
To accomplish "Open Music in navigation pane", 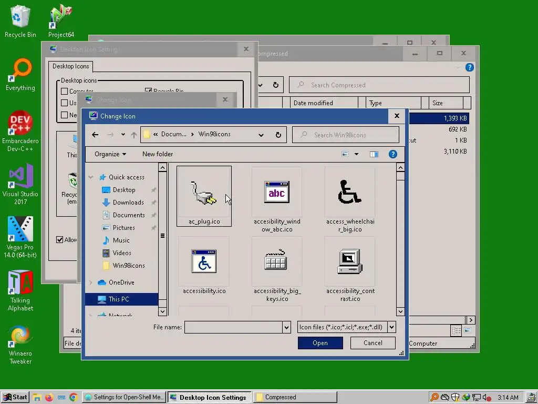I will tap(121, 240).
